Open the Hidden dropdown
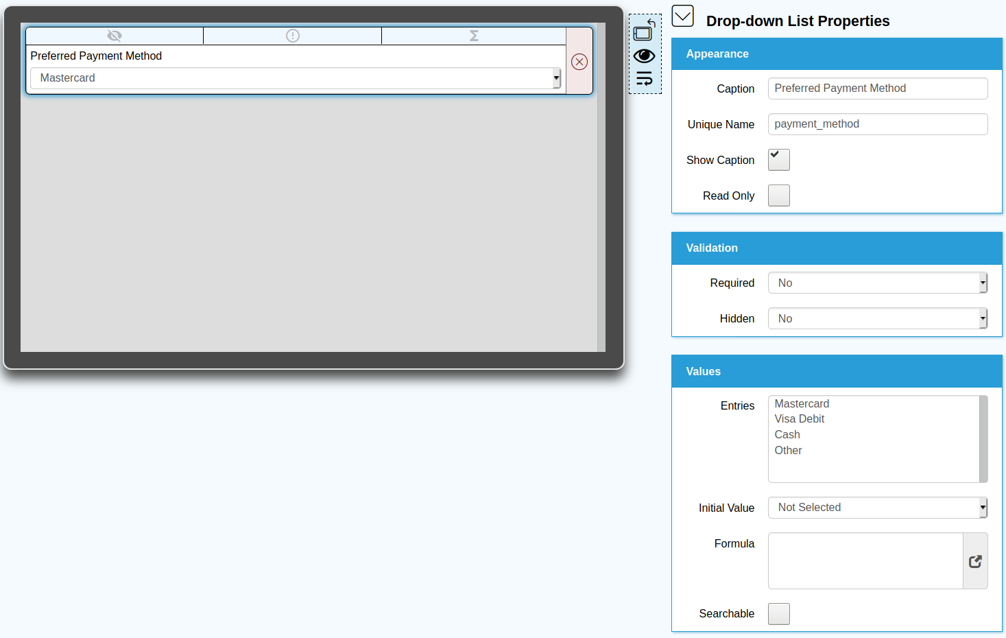This screenshot has height=638, width=1006. coord(877,318)
